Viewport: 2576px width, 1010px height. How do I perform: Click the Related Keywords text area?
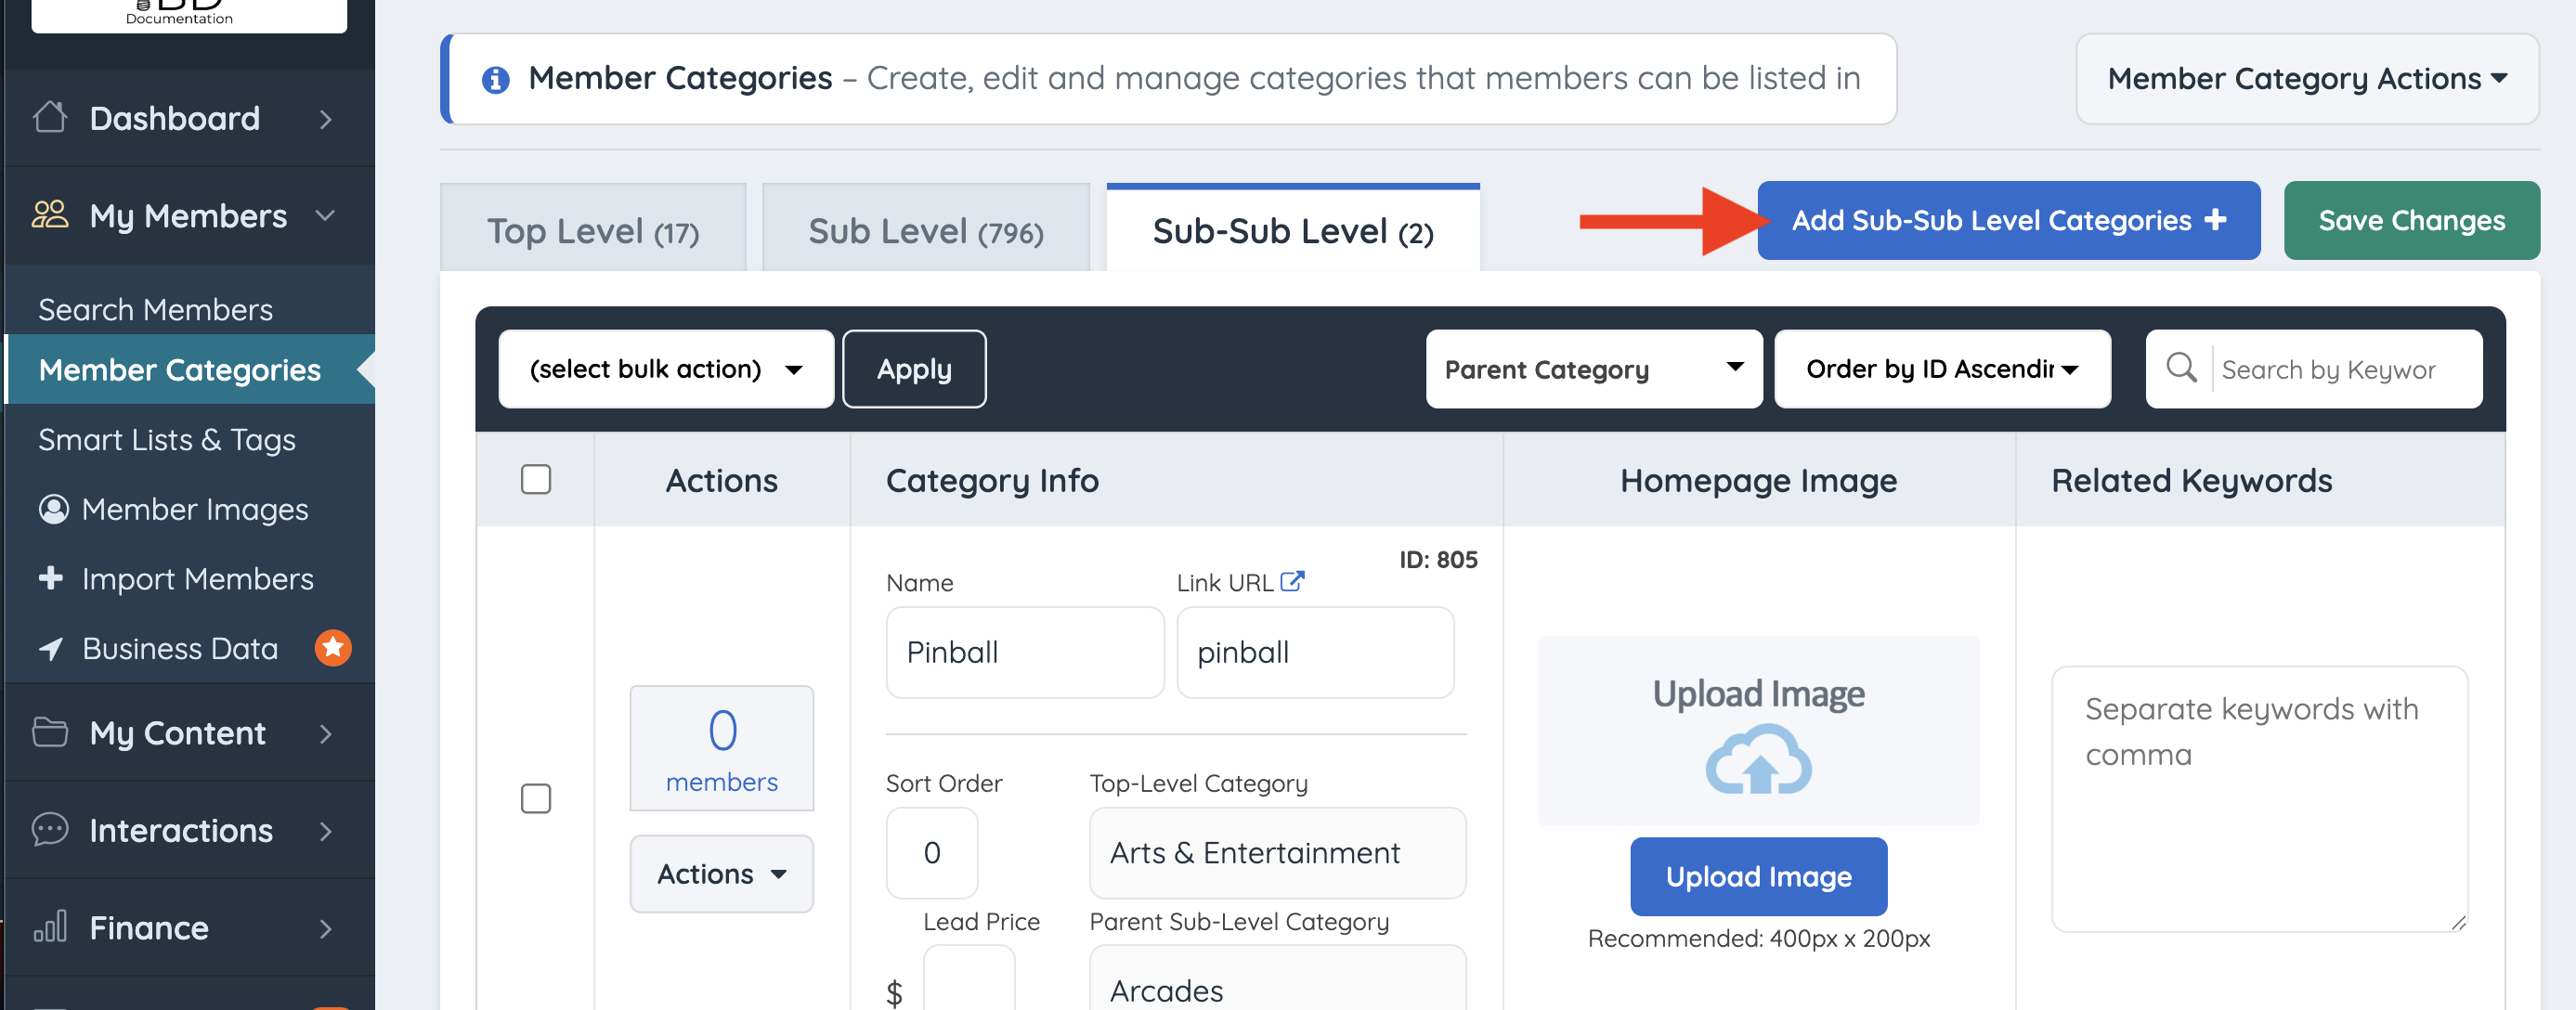coord(2258,798)
